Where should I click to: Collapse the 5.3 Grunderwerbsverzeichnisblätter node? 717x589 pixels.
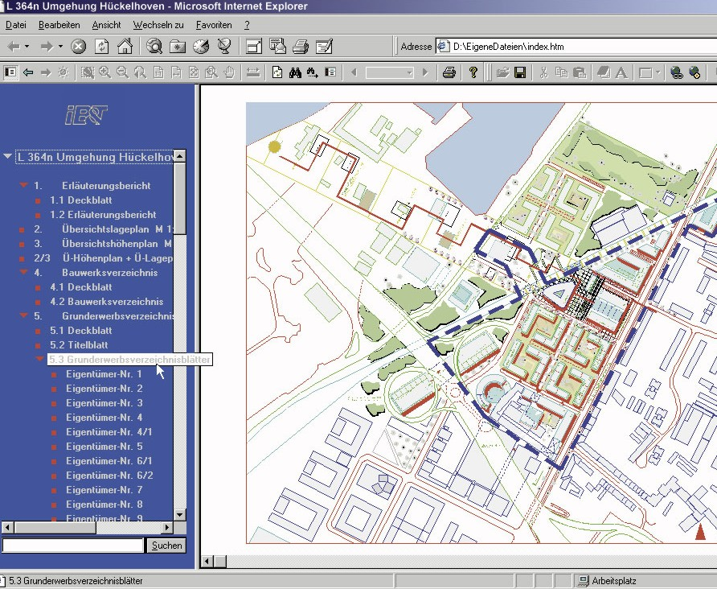point(39,359)
